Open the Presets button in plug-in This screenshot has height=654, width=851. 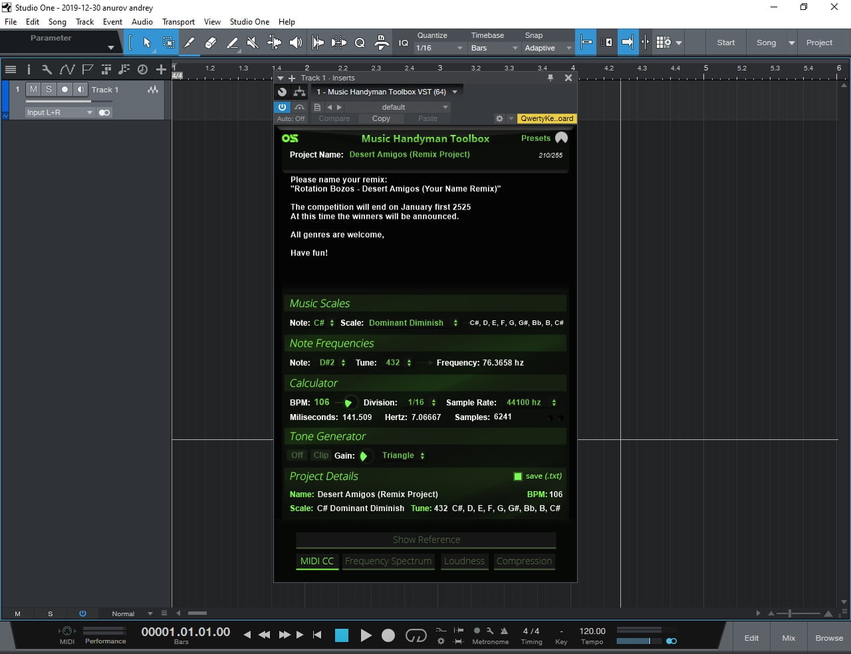tap(536, 138)
